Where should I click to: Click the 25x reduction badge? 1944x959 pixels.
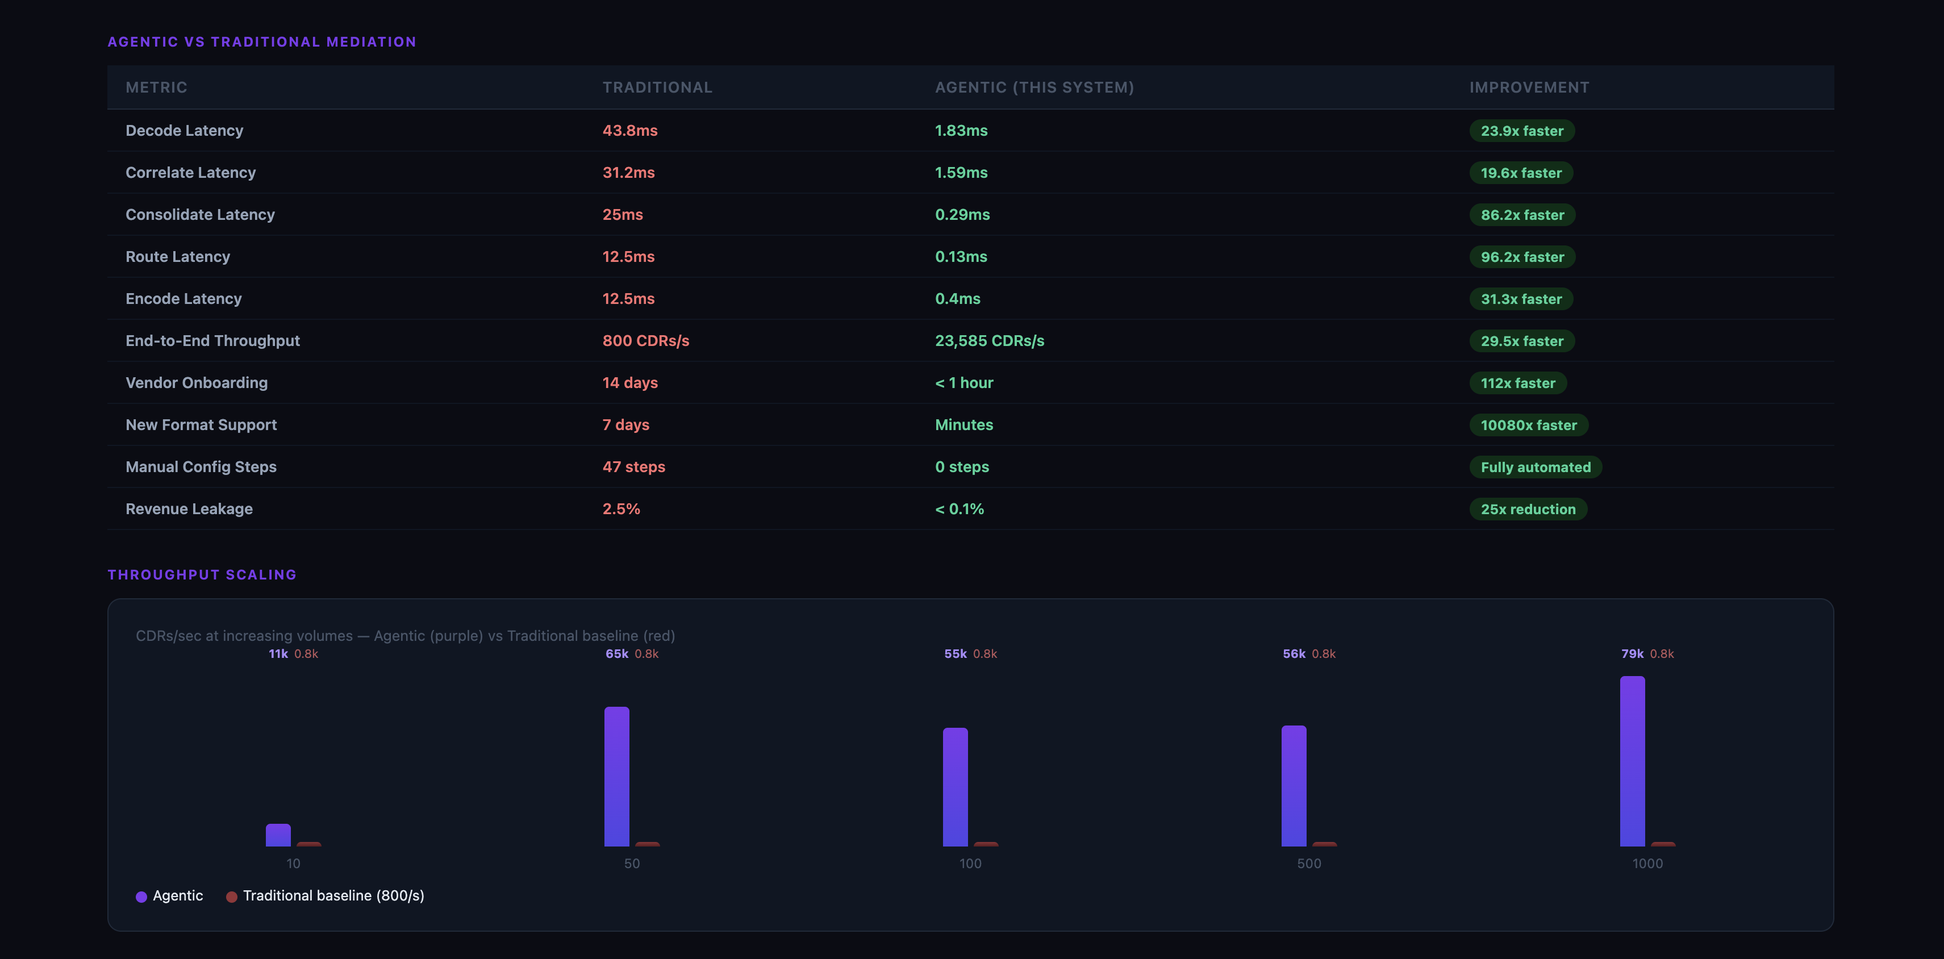(1528, 509)
